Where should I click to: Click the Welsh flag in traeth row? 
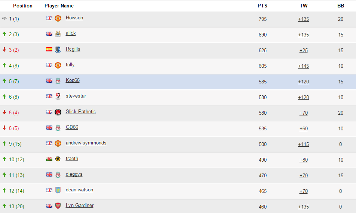[x=49, y=159]
